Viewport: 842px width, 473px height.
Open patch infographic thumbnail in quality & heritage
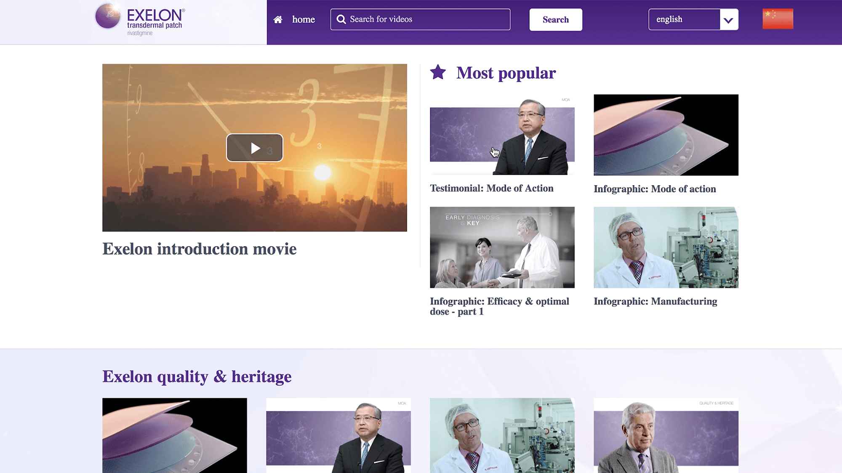pyautogui.click(x=175, y=436)
